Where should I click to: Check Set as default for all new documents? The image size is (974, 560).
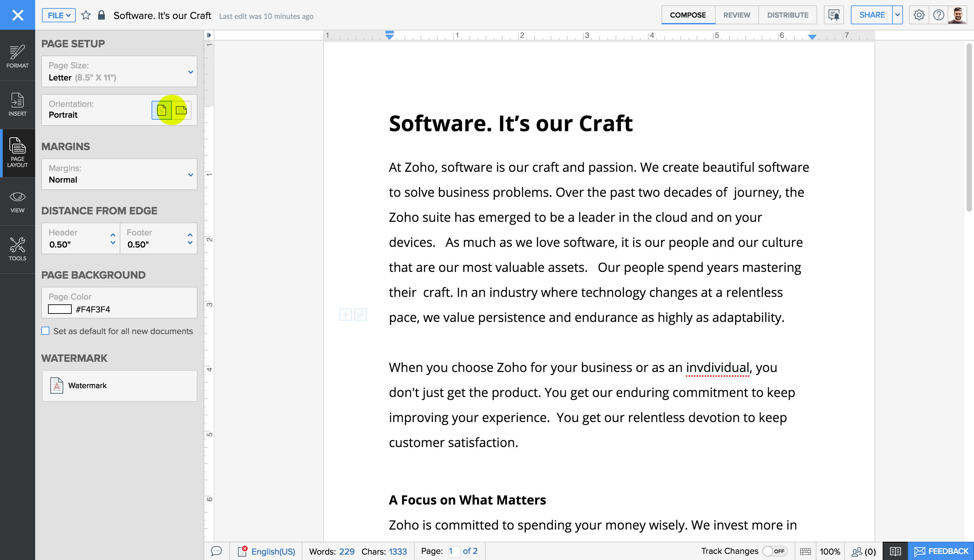[x=45, y=331]
